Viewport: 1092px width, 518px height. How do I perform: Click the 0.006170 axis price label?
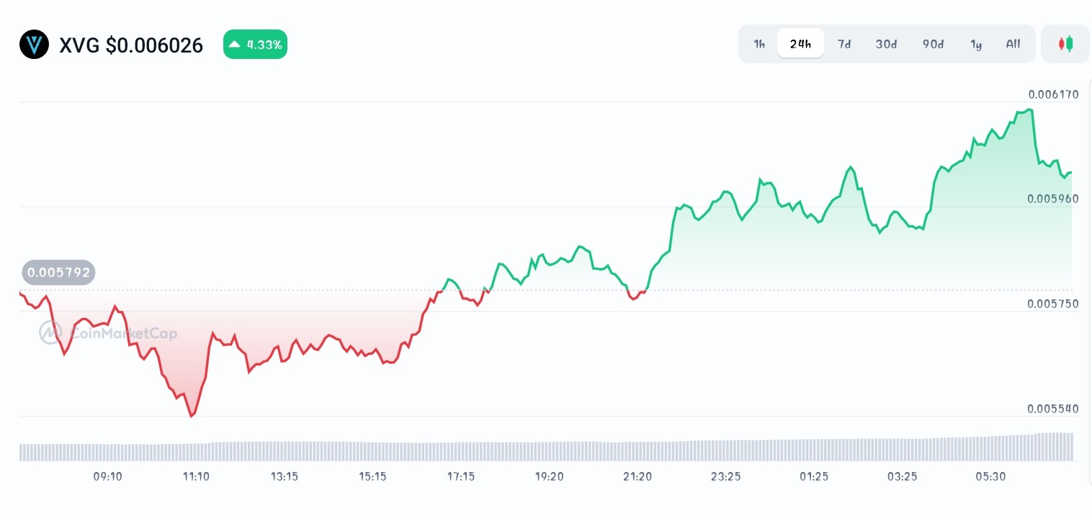pyautogui.click(x=1053, y=94)
